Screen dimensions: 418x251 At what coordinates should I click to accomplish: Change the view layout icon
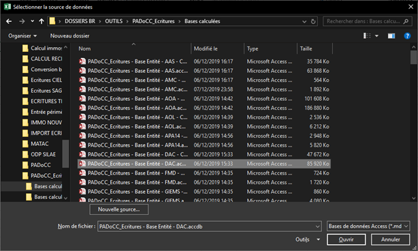(x=367, y=35)
